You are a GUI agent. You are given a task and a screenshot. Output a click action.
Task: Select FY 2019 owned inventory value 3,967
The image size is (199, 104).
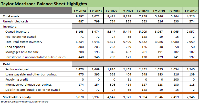159,32
